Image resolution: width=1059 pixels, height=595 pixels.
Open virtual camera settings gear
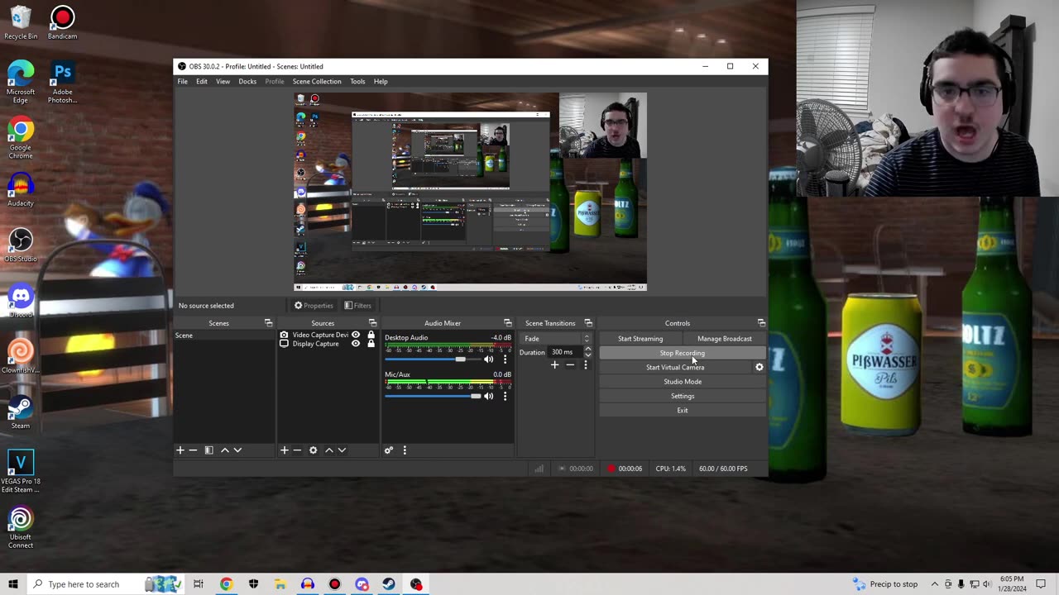click(x=759, y=368)
